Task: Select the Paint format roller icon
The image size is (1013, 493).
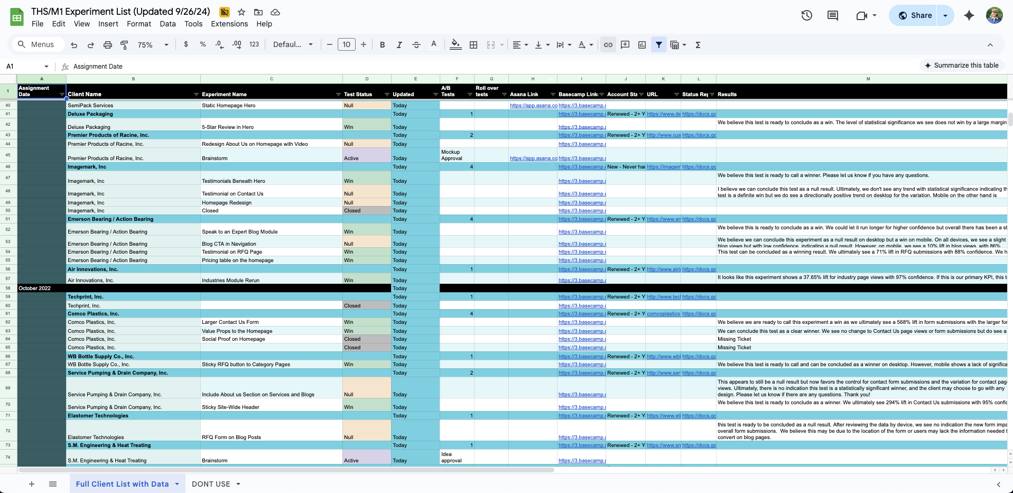Action: pyautogui.click(x=125, y=45)
